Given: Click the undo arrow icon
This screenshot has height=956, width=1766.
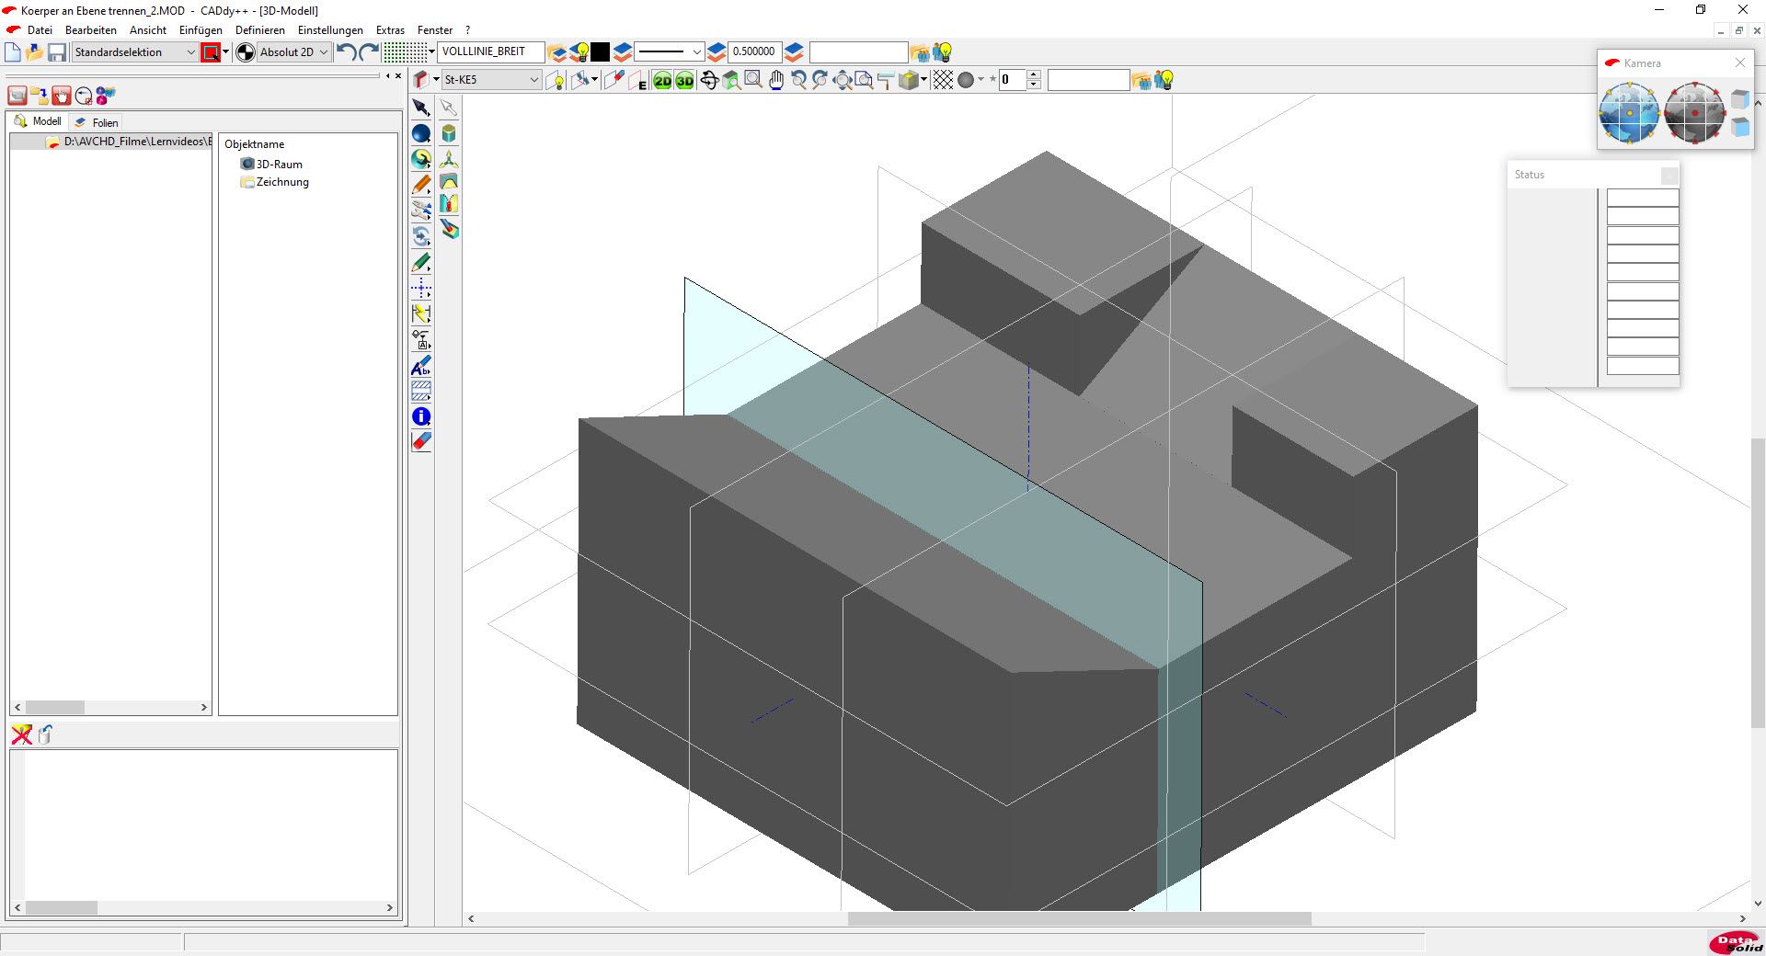Looking at the screenshot, I should pyautogui.click(x=346, y=52).
